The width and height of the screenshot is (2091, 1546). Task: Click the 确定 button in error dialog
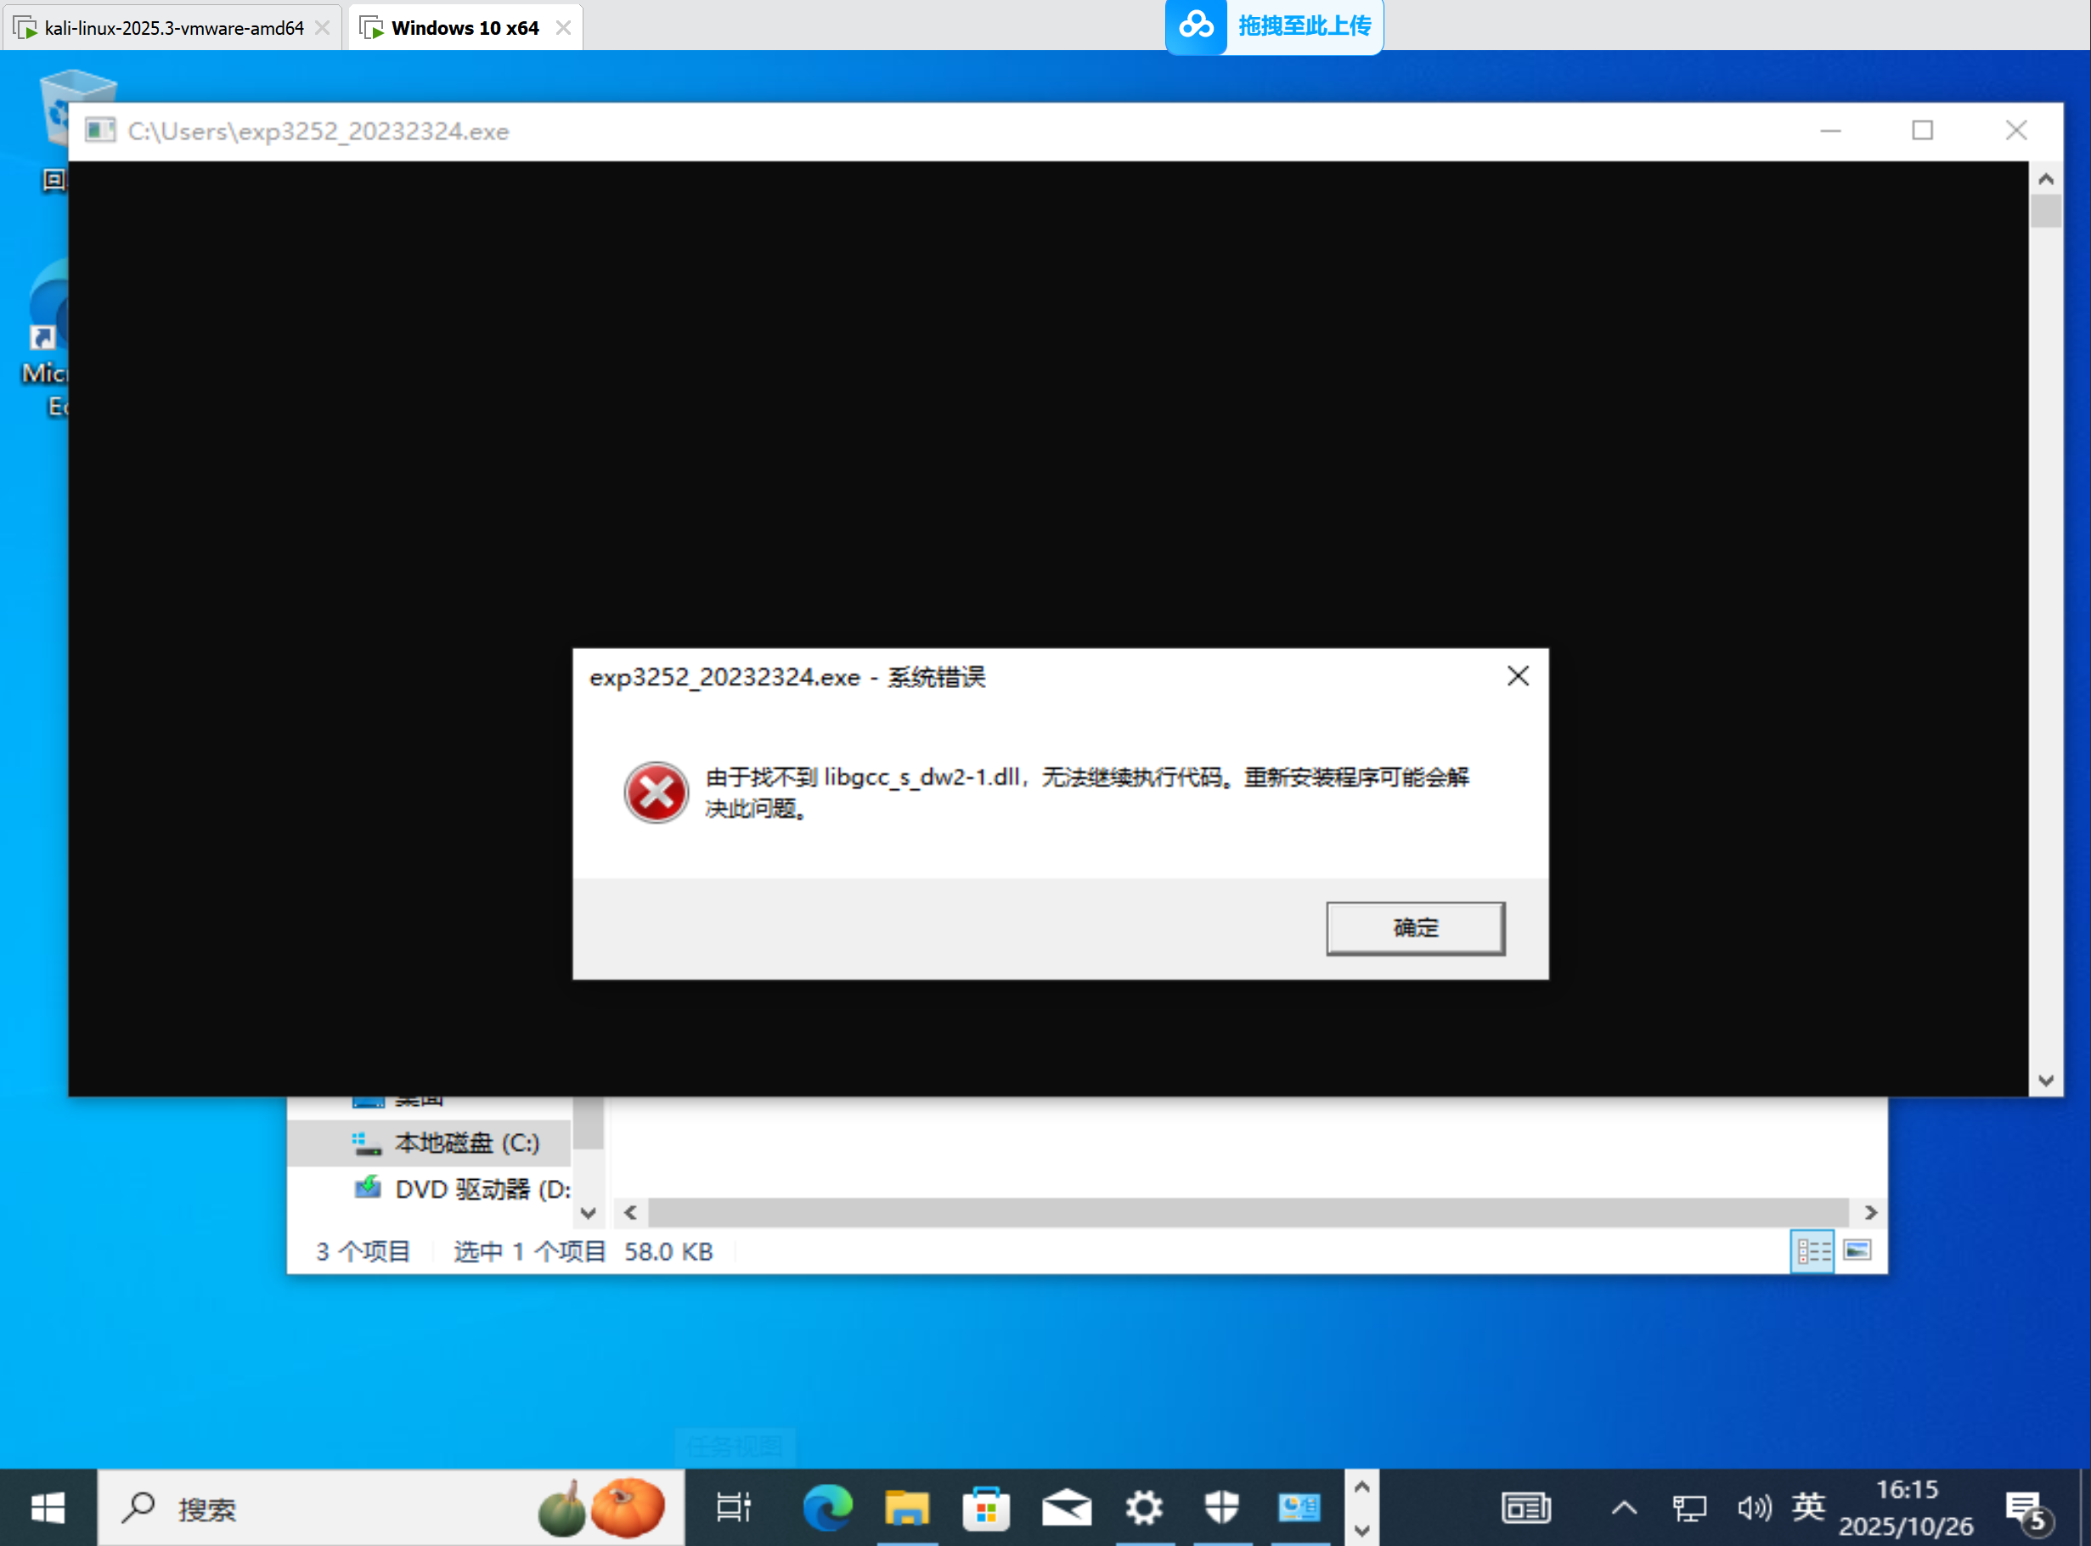tap(1415, 928)
